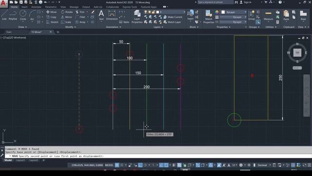
Task: Click the Measure utility icon
Action: (x=268, y=15)
